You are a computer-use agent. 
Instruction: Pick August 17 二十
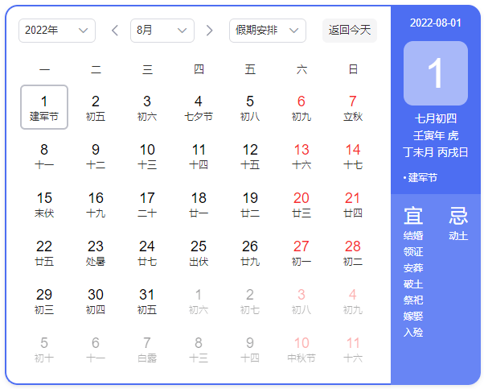[147, 204]
